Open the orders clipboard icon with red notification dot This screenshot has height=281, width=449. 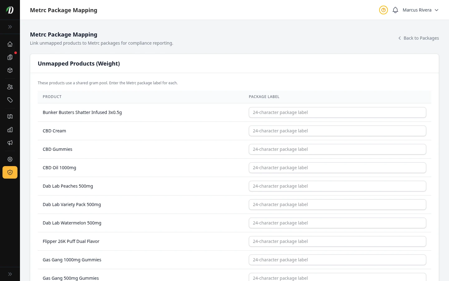click(x=10, y=57)
